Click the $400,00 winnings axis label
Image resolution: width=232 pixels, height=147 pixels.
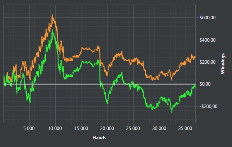(208, 40)
